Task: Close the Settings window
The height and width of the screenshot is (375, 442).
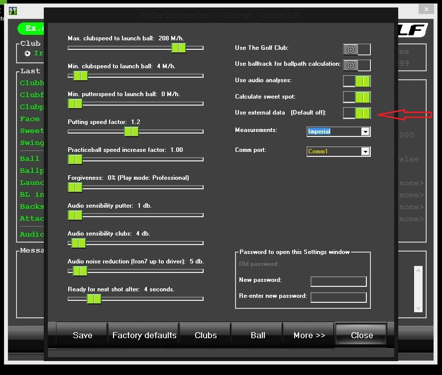Action: tap(361, 335)
